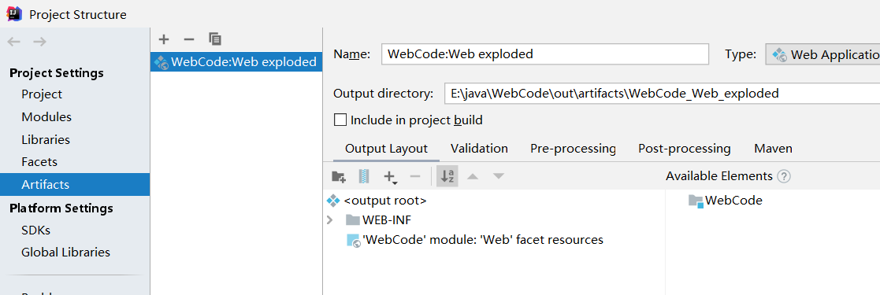Expand the WEB-INF folder node
Image resolution: width=880 pixels, height=295 pixels.
[330, 219]
